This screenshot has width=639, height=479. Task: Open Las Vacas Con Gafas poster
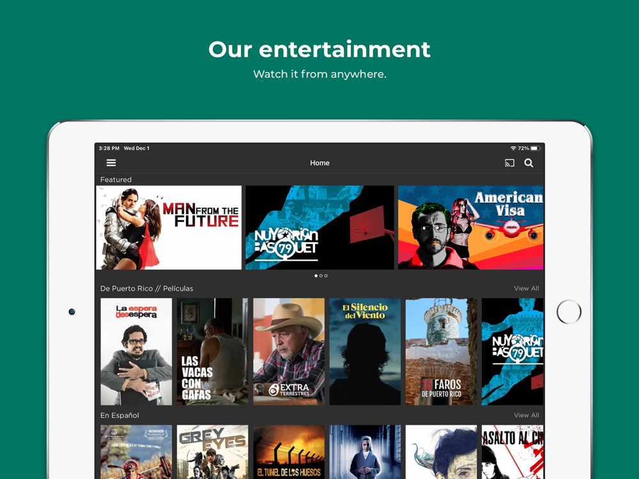click(212, 351)
